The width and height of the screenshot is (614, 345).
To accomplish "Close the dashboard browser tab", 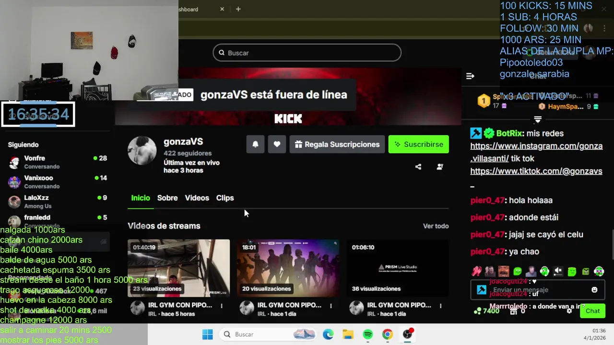I will (x=222, y=9).
